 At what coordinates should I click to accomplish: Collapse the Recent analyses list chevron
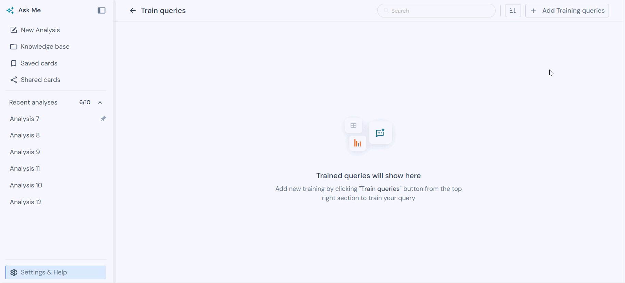(x=100, y=102)
